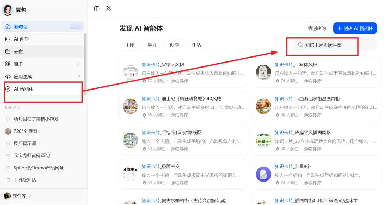
Task: Click flame icon next to 55 人聊过
Action: [144, 115]
